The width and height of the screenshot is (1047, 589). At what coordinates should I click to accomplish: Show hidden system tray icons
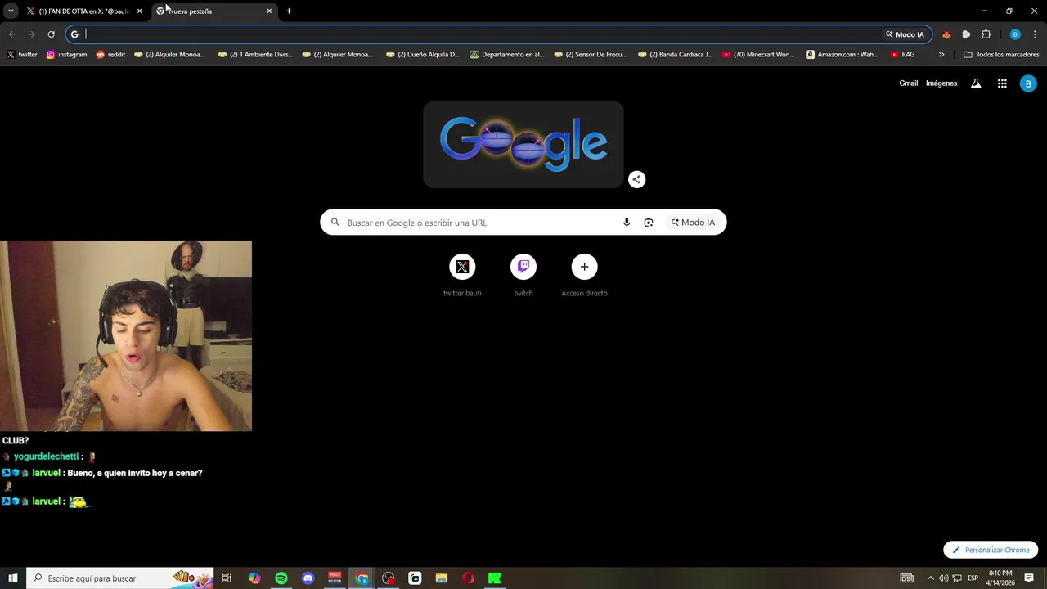(930, 578)
